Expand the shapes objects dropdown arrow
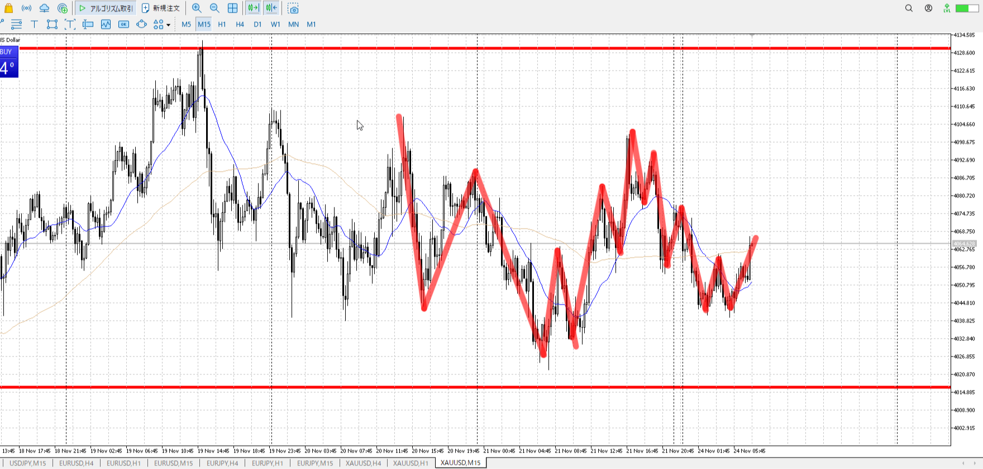 click(168, 25)
